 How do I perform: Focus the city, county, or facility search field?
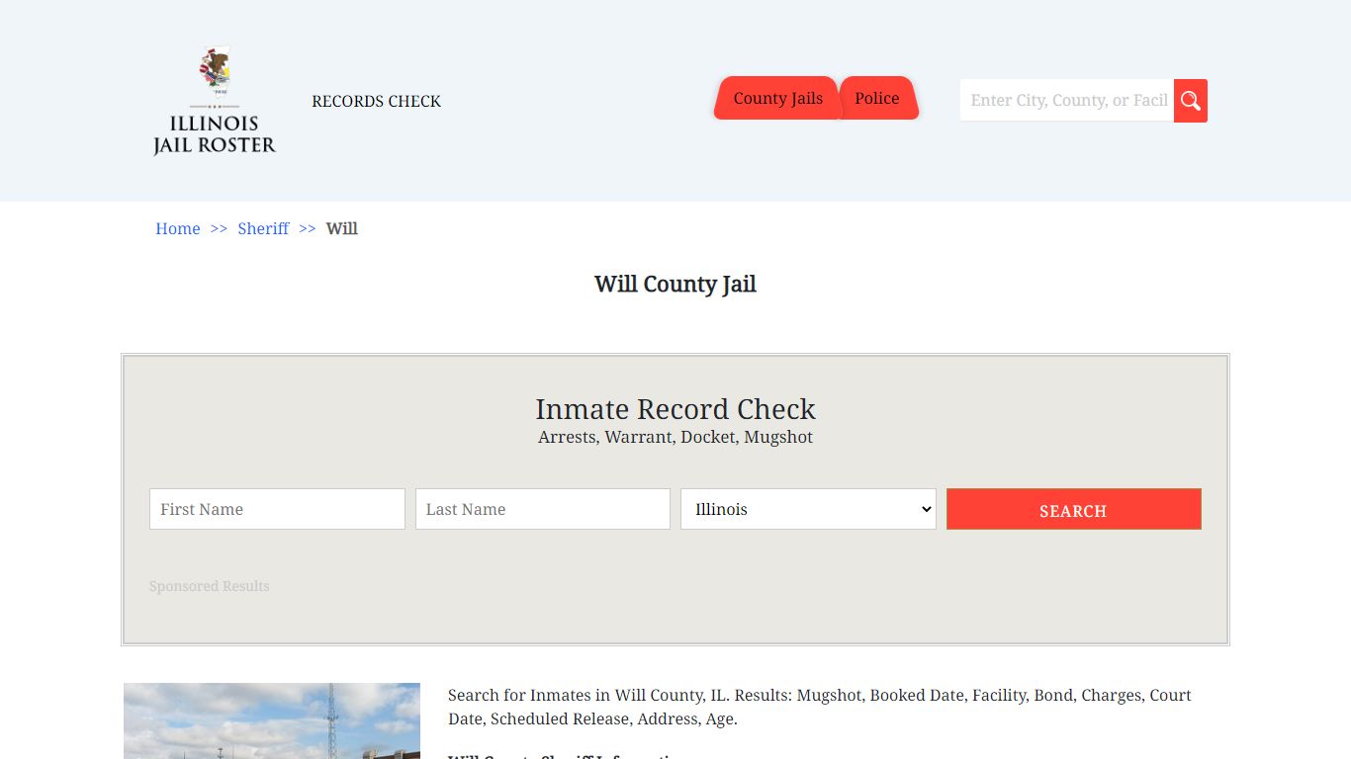(x=1067, y=101)
